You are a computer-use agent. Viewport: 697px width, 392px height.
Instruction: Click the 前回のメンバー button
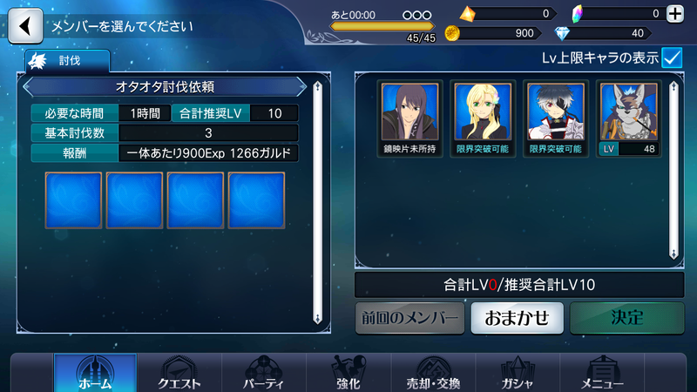tap(409, 318)
